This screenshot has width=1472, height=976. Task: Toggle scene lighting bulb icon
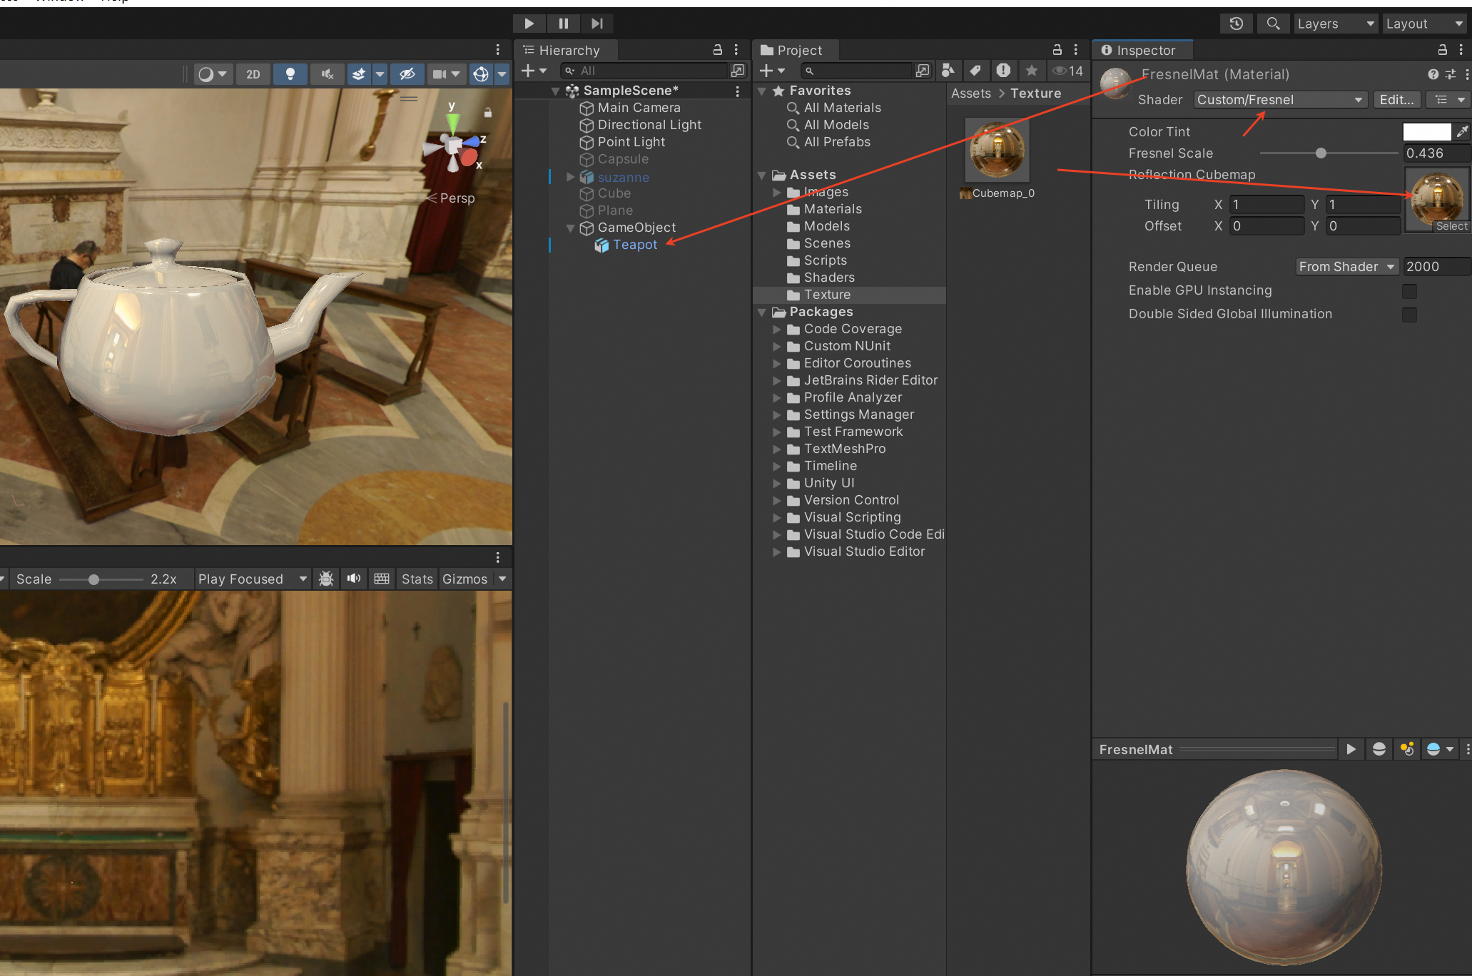click(x=290, y=74)
